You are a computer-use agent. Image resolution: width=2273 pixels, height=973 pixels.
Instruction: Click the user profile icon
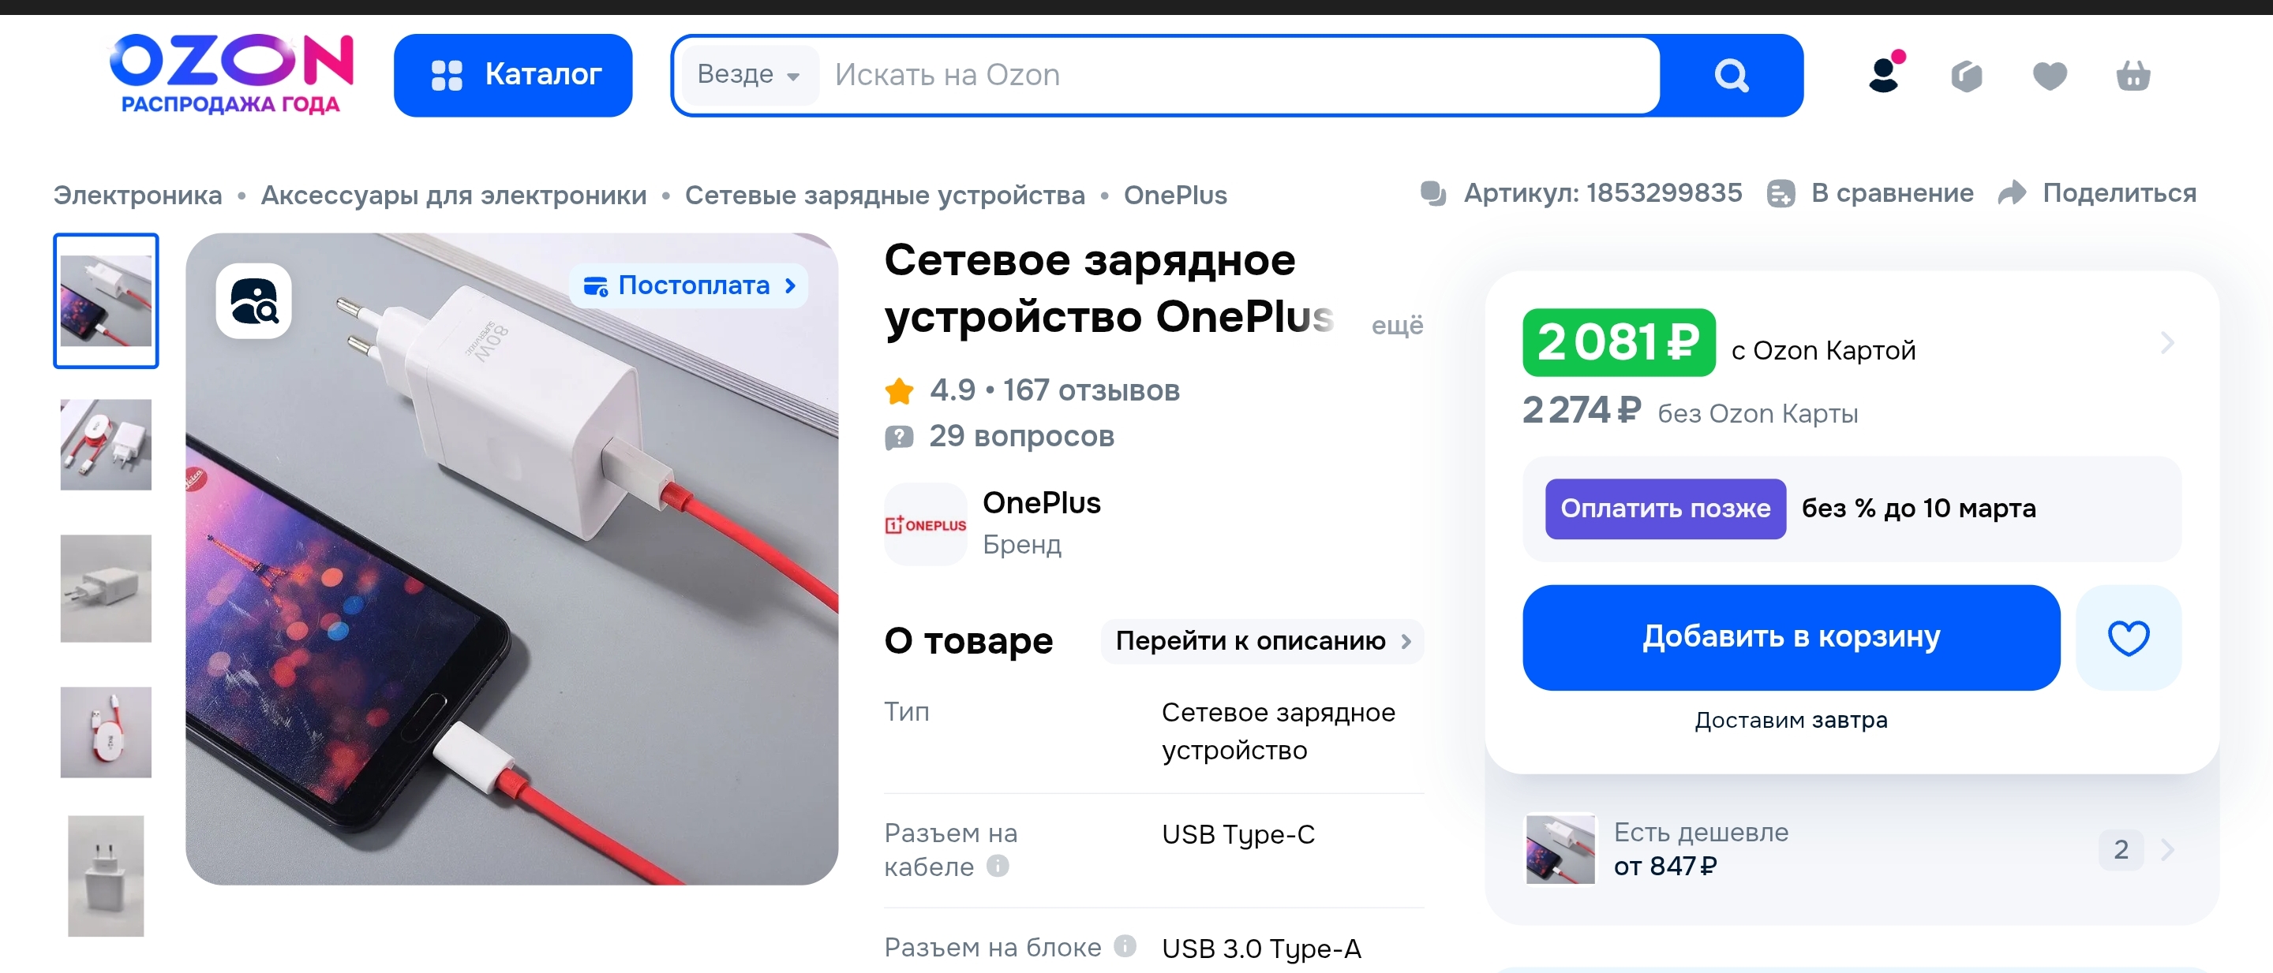point(1883,75)
